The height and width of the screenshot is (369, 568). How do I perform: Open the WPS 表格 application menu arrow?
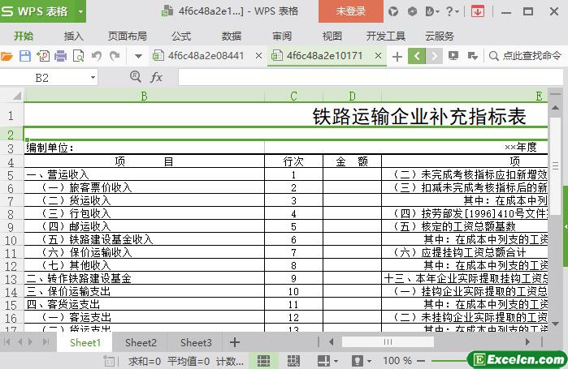click(80, 11)
